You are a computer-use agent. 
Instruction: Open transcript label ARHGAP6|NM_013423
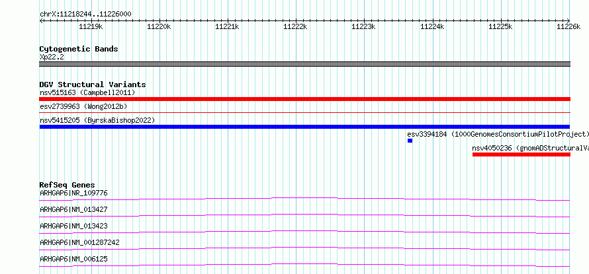tap(73, 226)
